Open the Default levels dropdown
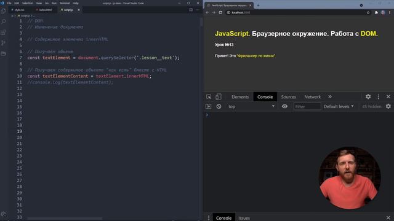This screenshot has height=221, width=394. 339,106
